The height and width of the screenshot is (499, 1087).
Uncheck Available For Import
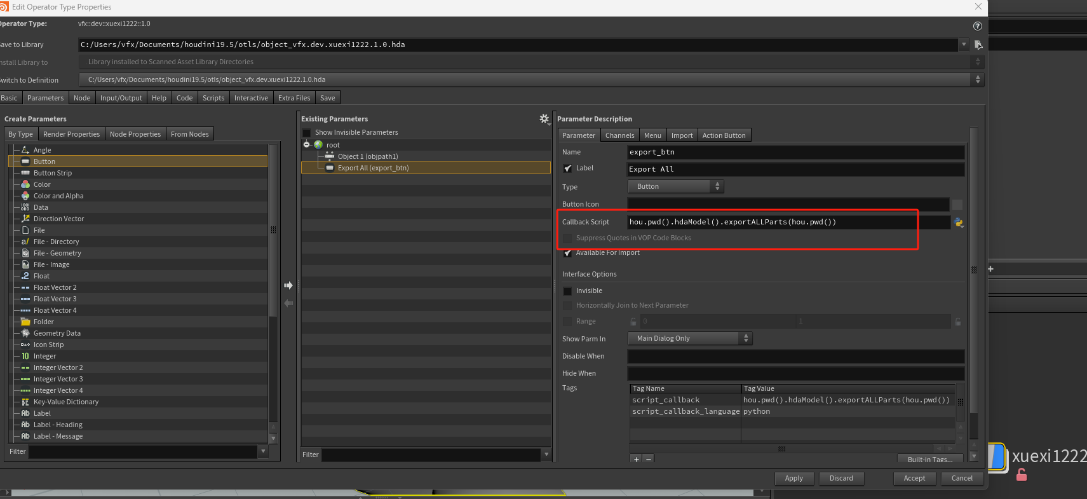(x=568, y=253)
